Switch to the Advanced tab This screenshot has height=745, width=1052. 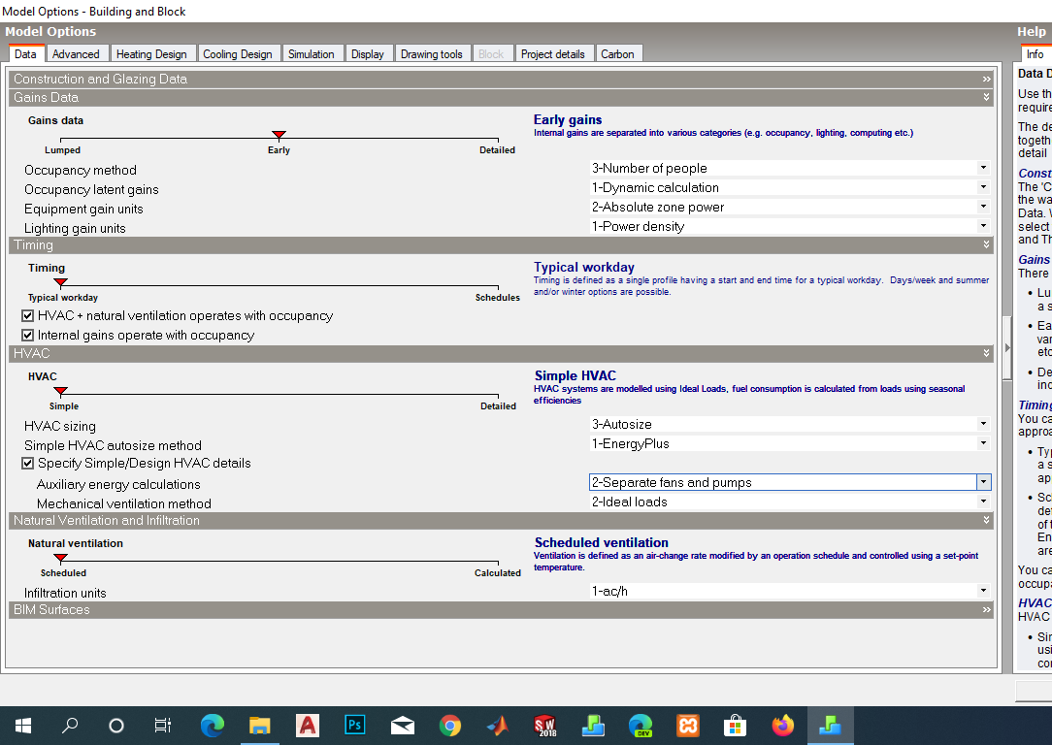[76, 54]
